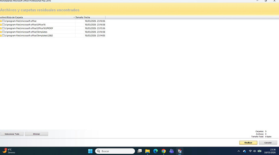This screenshot has width=279, height=155.
Task: Click the date in the Templates folder row
Action: pyautogui.click(x=95, y=32)
